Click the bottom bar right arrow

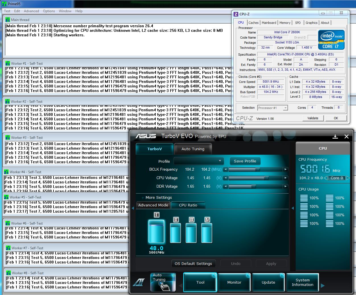(x=322, y=286)
